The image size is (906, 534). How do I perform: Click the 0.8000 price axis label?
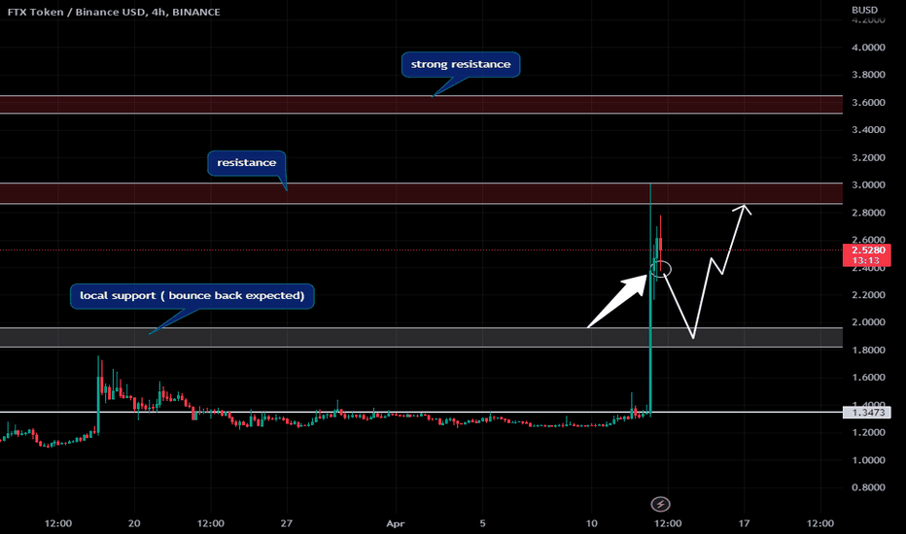point(868,487)
